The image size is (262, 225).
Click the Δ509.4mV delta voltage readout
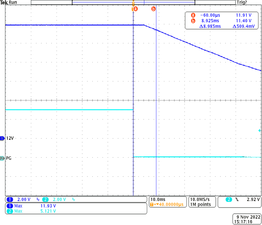pyautogui.click(x=244, y=26)
